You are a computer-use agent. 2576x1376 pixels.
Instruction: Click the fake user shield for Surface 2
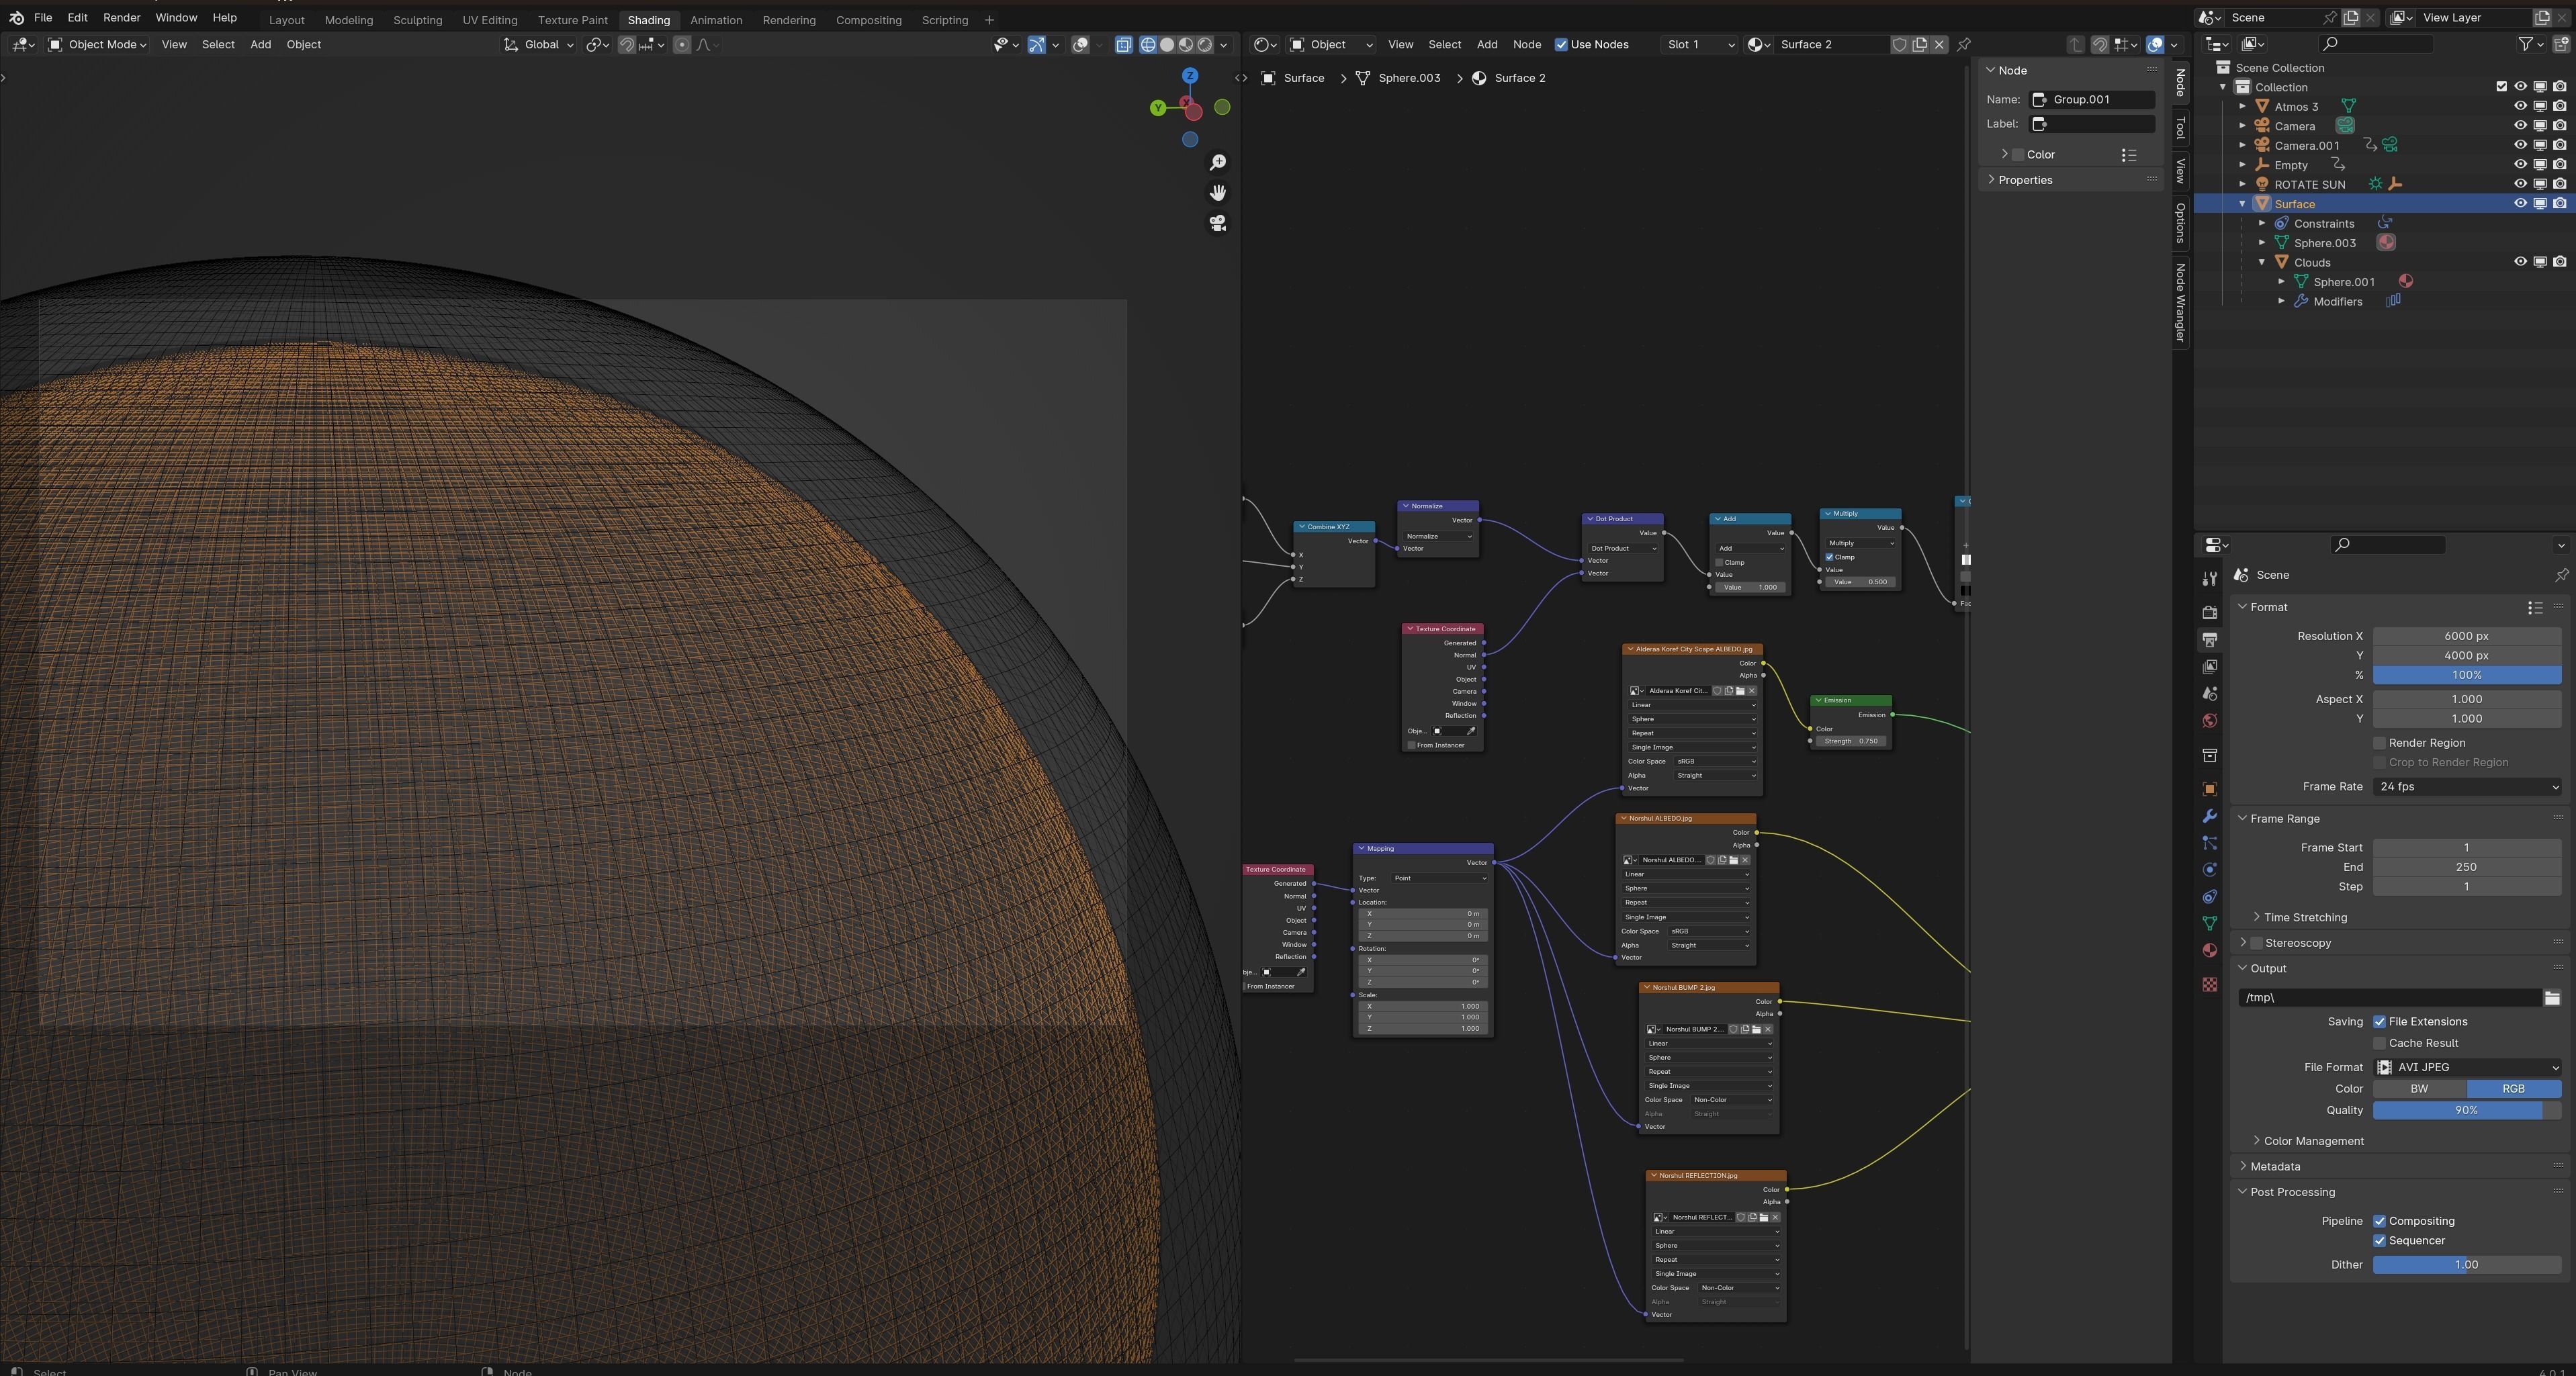point(1899,44)
